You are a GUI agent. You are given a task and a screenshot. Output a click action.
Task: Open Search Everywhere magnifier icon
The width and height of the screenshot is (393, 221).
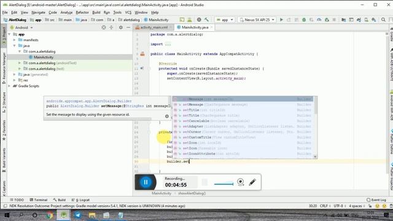383,20
